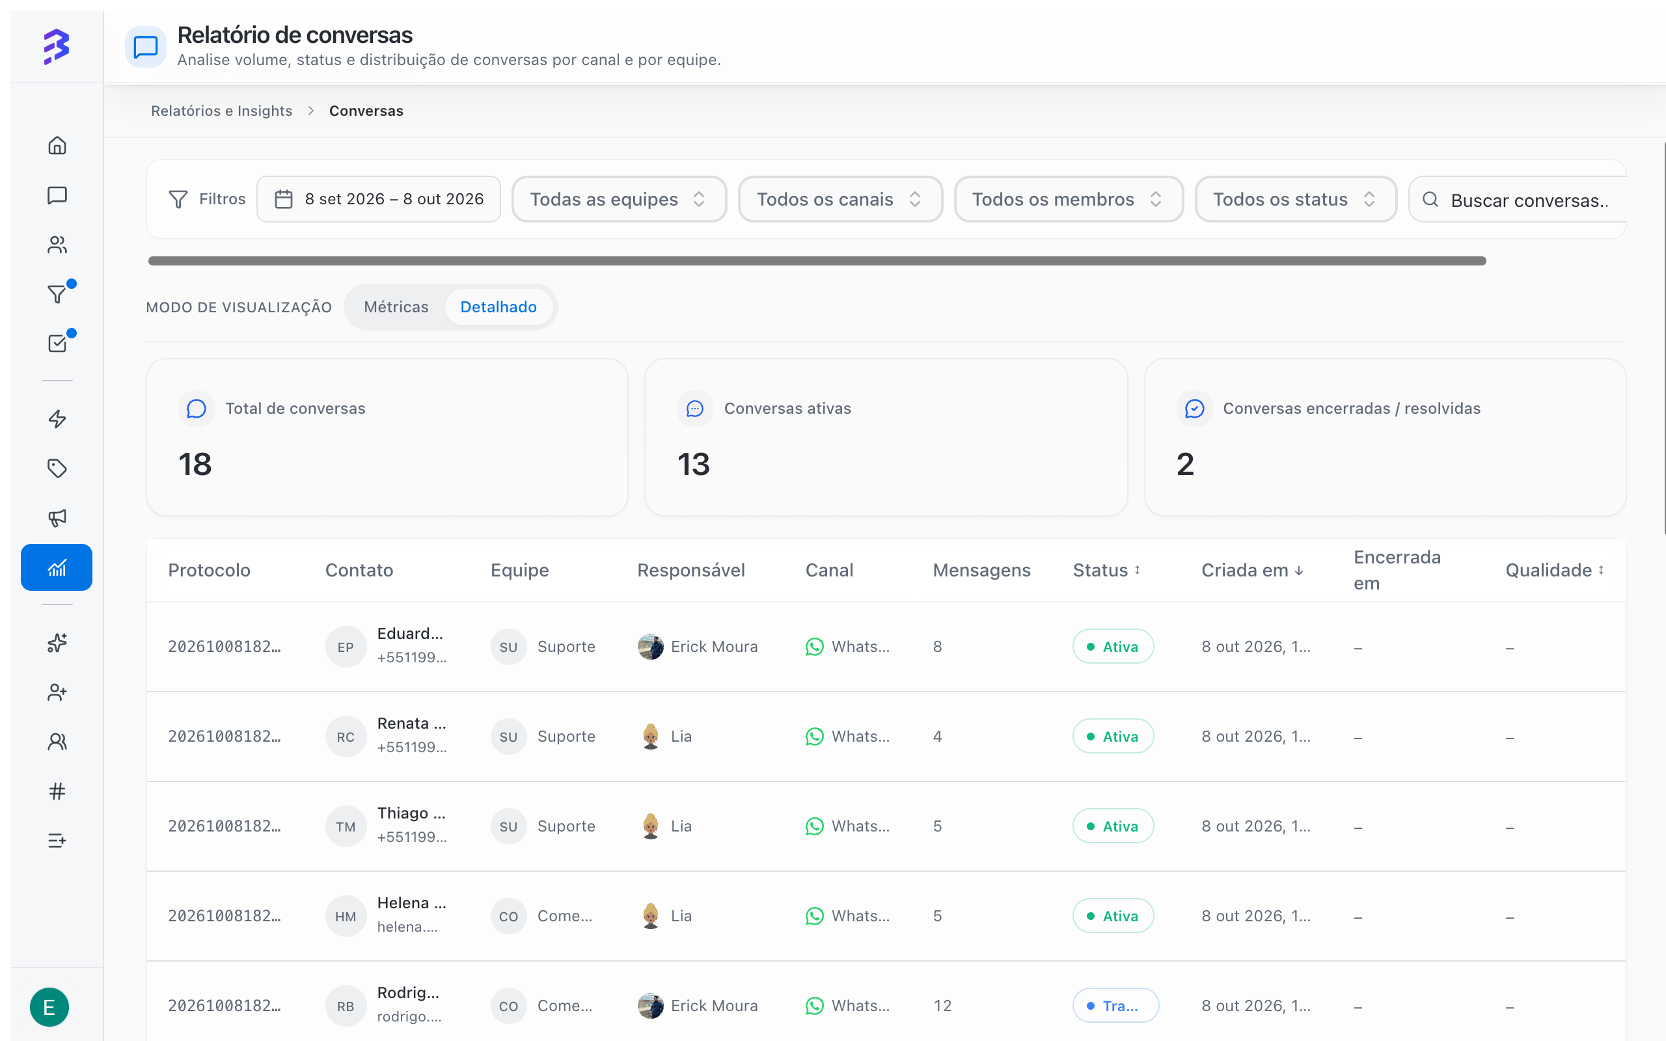Click the Relatórios e Insights breadcrumb
The width and height of the screenshot is (1666, 1041).
222,111
